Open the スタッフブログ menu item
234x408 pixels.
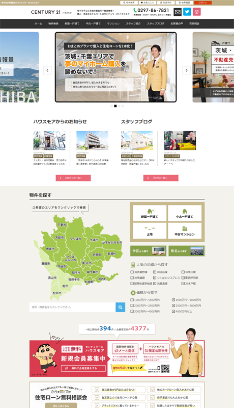click(x=156, y=23)
